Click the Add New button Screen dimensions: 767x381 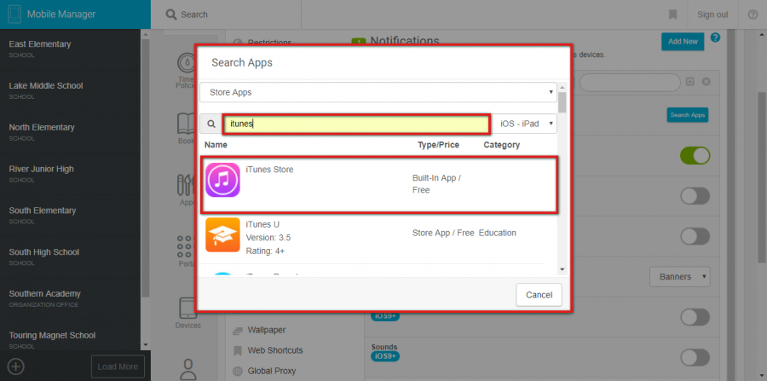pos(683,42)
